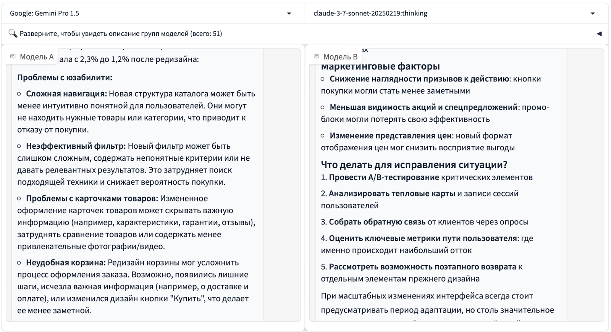This screenshot has width=611, height=332.
Task: Click the magnifying glass icon
Action: click(13, 34)
